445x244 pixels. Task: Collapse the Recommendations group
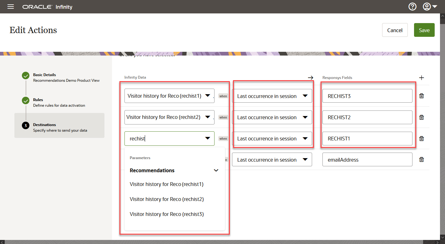216,170
